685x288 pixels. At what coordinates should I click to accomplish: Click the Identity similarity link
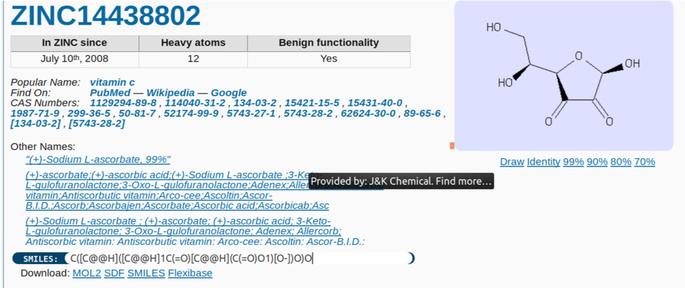(543, 162)
